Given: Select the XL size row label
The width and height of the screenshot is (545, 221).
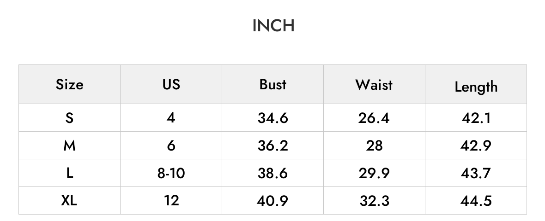Looking at the screenshot, I should pyautogui.click(x=69, y=201).
